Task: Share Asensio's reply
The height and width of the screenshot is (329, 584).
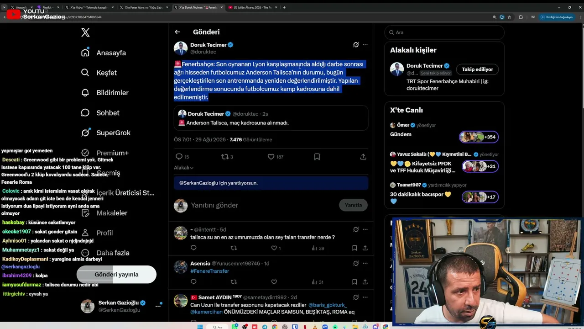Action: pyautogui.click(x=365, y=282)
